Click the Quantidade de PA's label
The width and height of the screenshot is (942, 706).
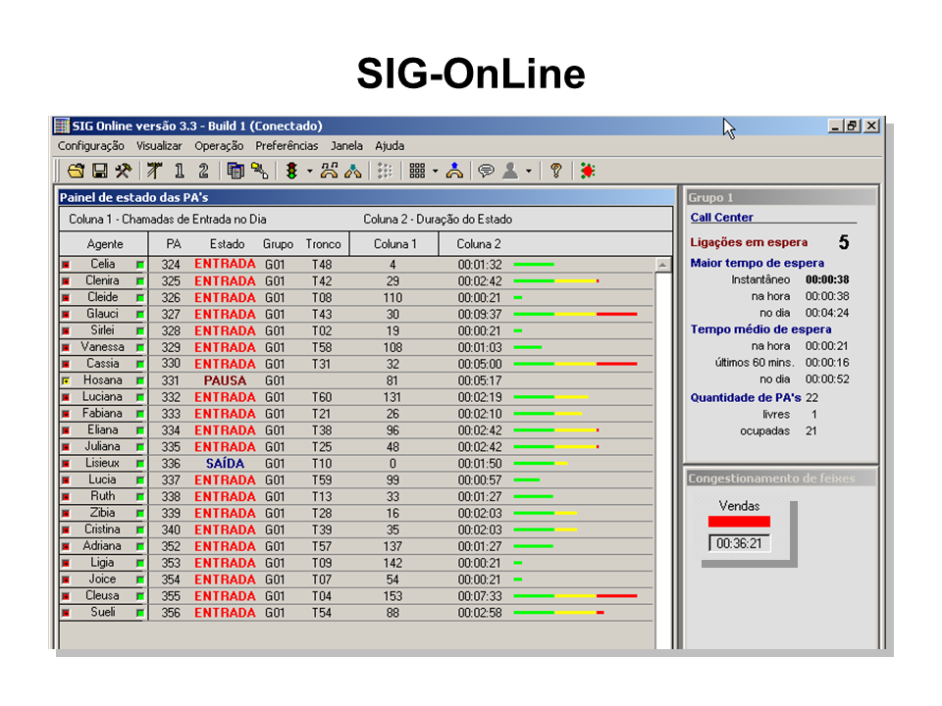(746, 397)
